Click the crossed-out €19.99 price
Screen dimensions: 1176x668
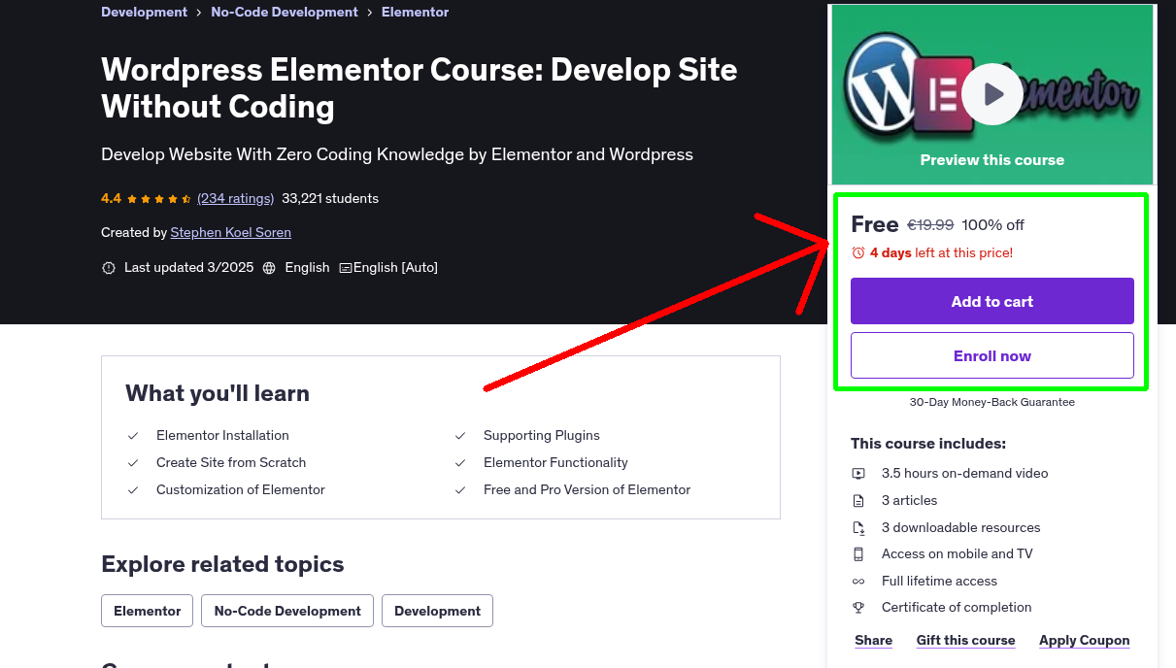(x=930, y=225)
